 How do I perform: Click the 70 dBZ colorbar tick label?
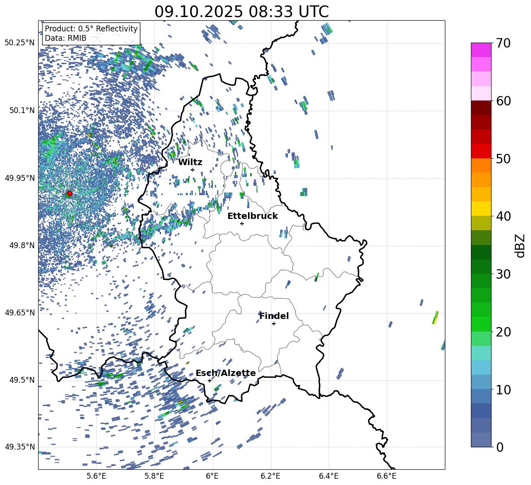pos(503,43)
